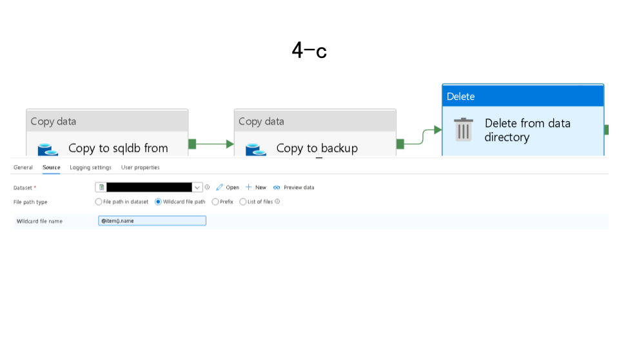Click Preview data button

click(294, 188)
